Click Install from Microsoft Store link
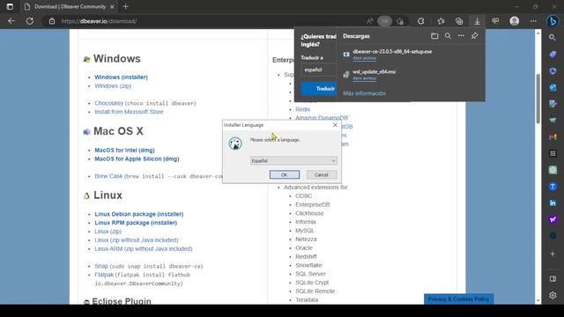This screenshot has width=564, height=317. tap(129, 112)
